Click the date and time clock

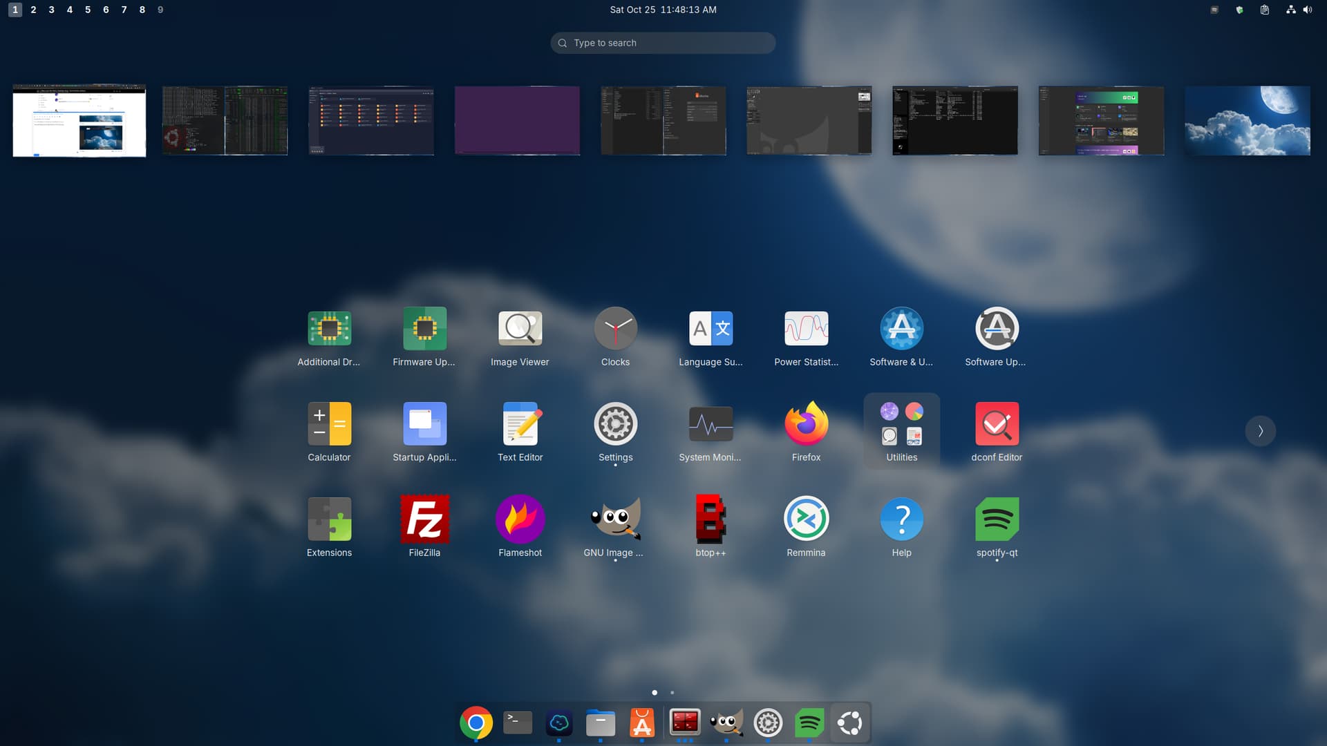click(x=663, y=10)
